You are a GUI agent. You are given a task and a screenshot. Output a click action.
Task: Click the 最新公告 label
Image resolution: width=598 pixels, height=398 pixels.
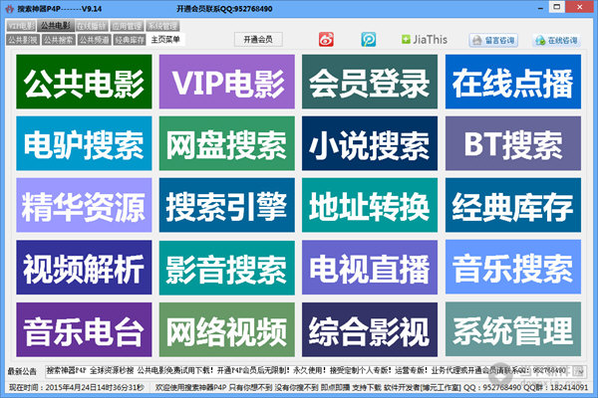tap(22, 371)
